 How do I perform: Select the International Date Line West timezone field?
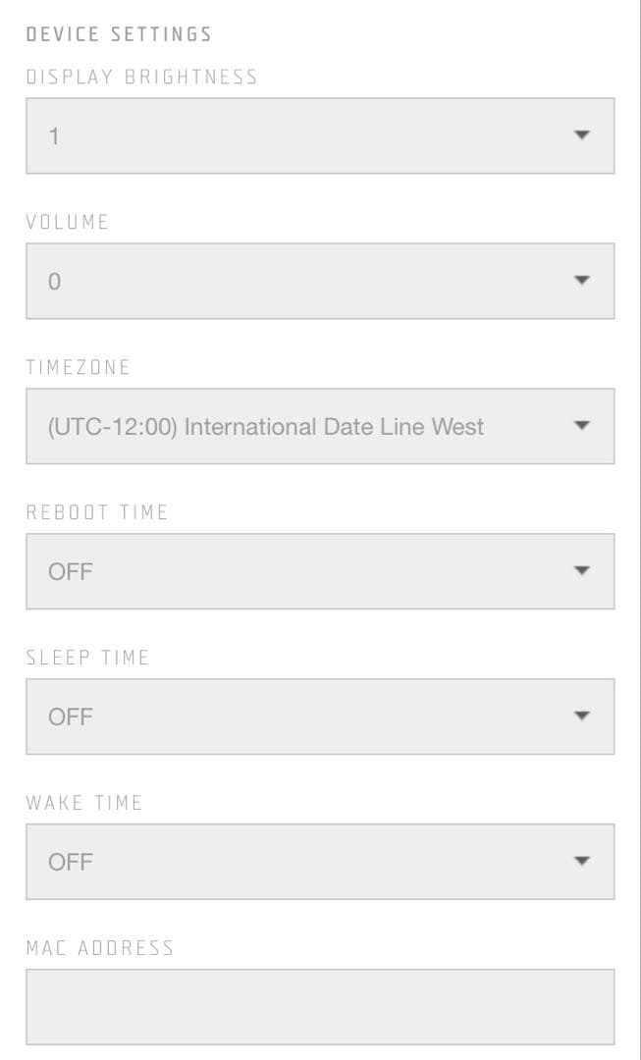[x=266, y=427]
